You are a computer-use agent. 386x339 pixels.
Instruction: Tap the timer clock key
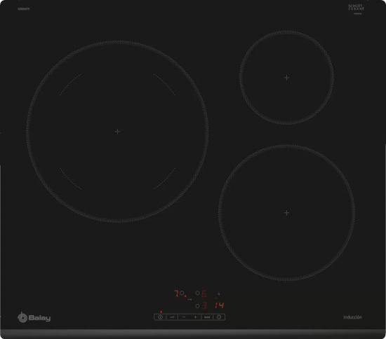point(219,317)
